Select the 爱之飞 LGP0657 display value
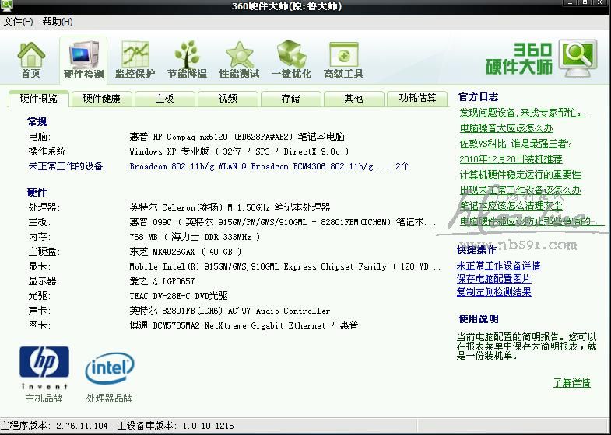Viewport: 611px width, 435px height. click(162, 281)
